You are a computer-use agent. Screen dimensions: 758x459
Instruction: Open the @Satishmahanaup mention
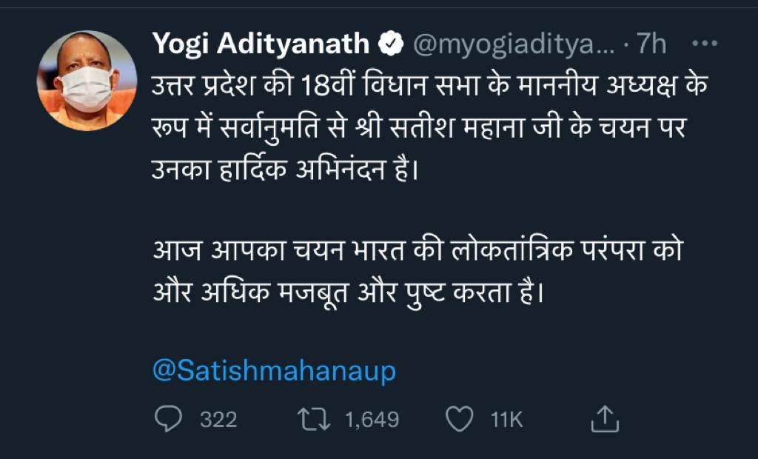pyautogui.click(x=274, y=371)
